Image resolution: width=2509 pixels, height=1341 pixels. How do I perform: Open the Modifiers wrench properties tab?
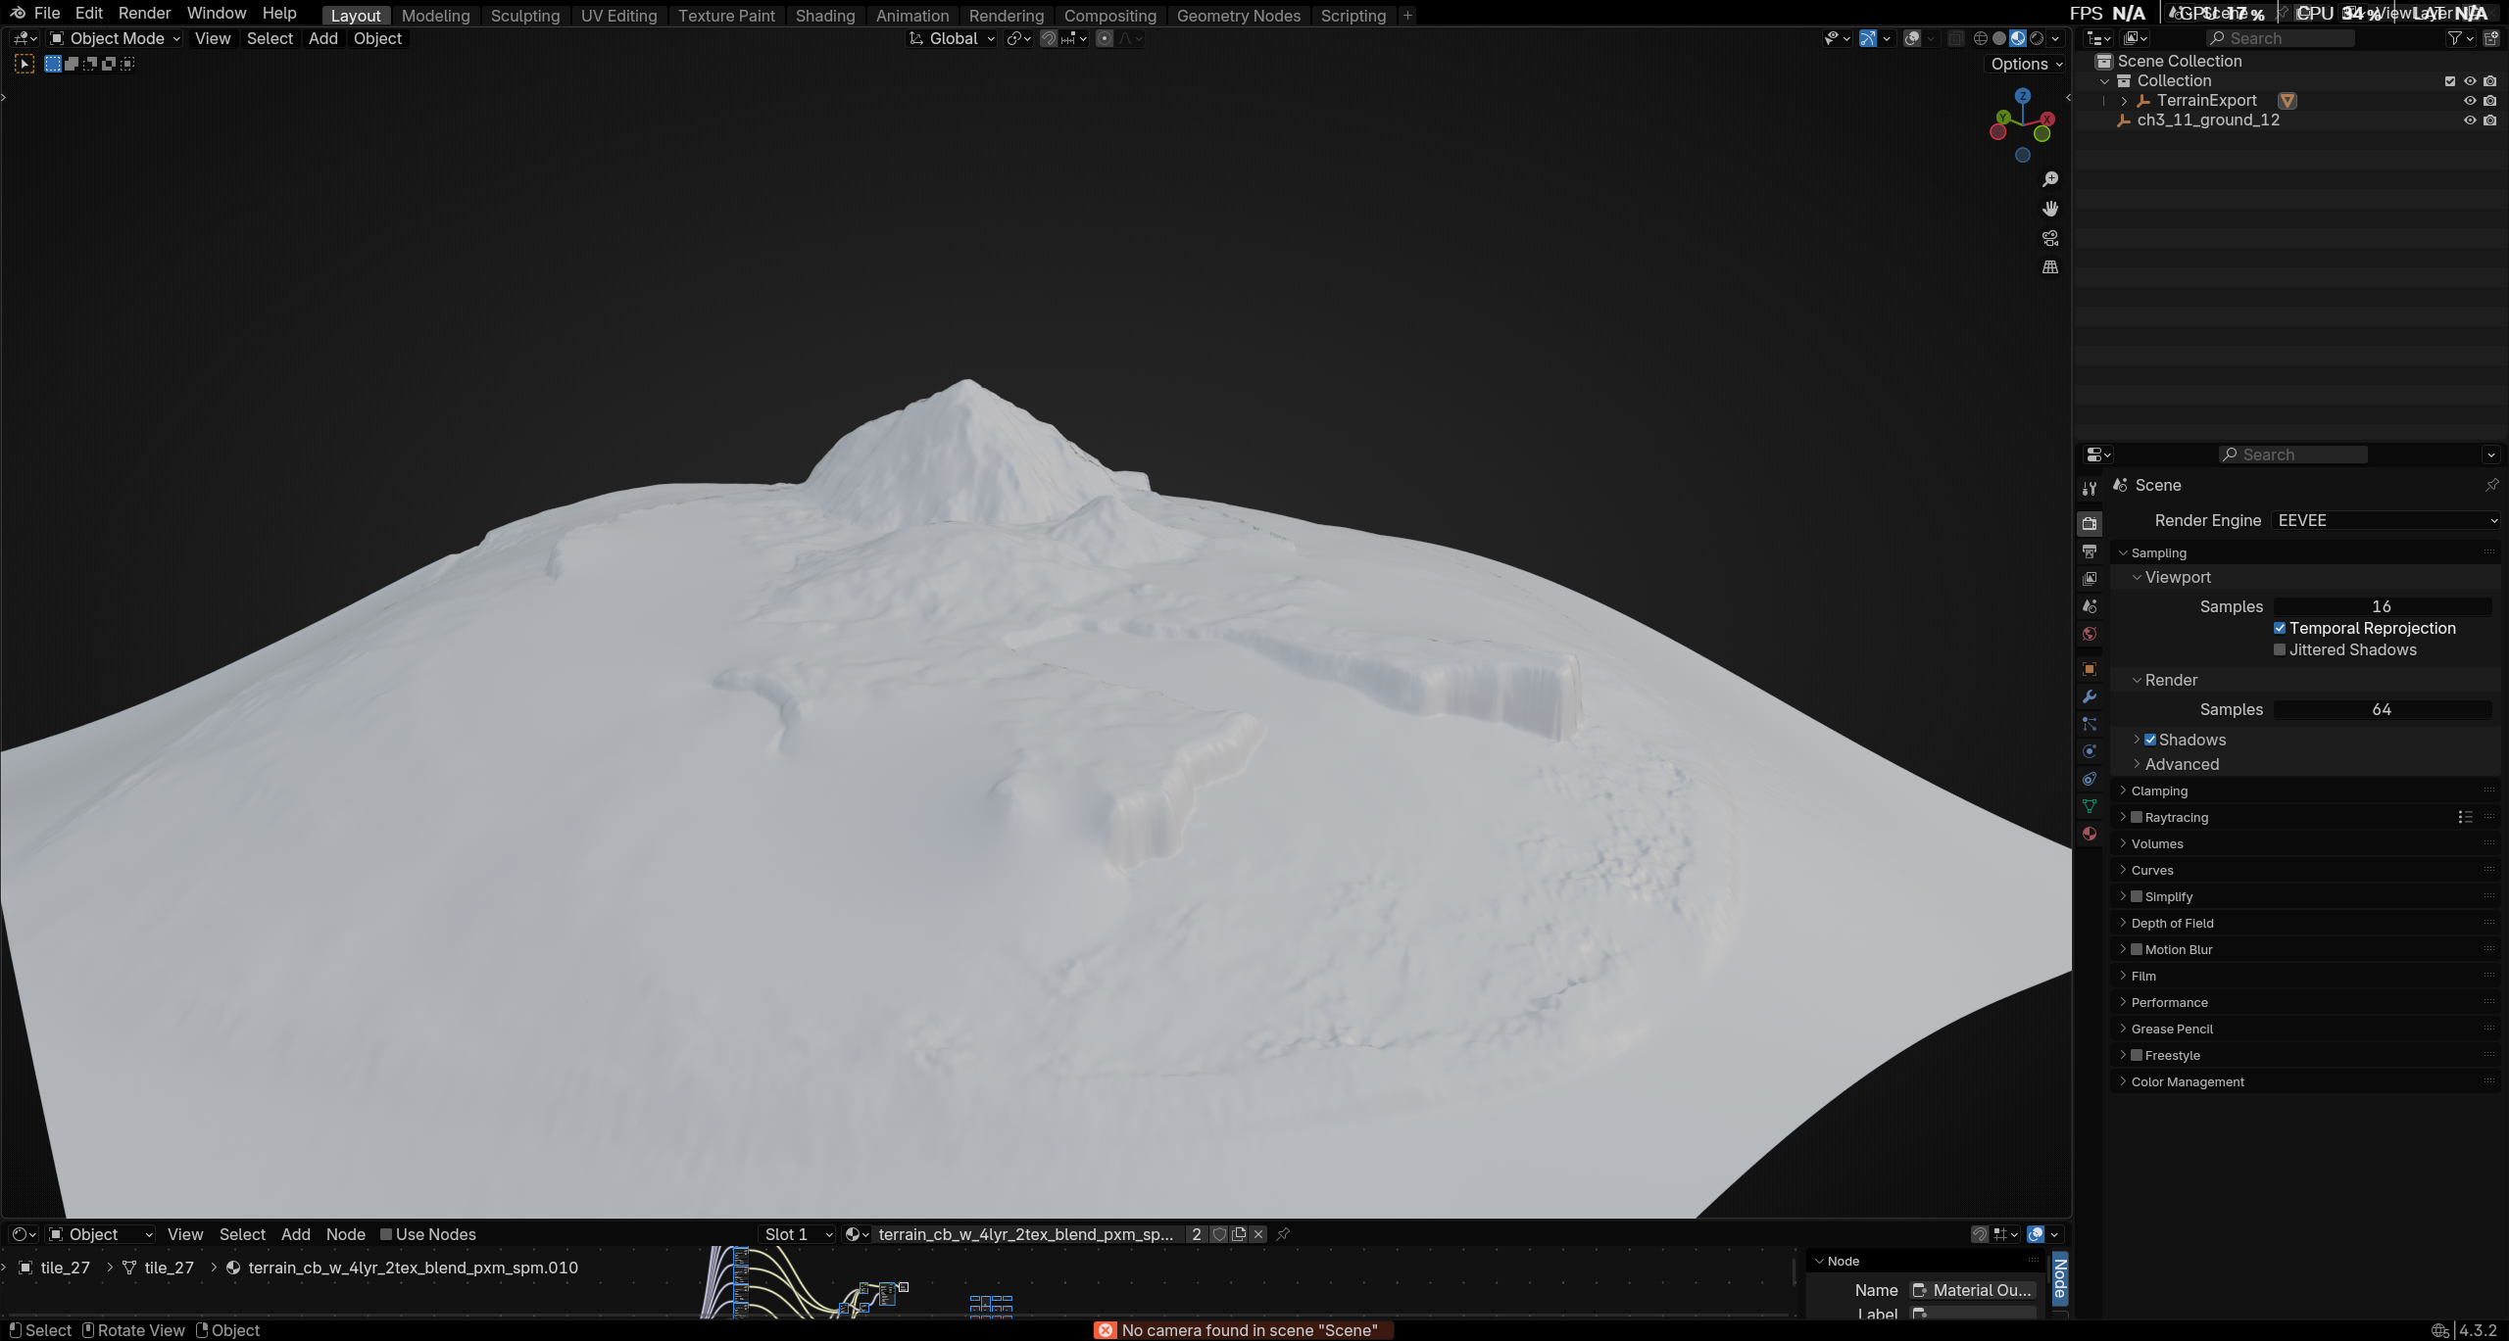2090,696
